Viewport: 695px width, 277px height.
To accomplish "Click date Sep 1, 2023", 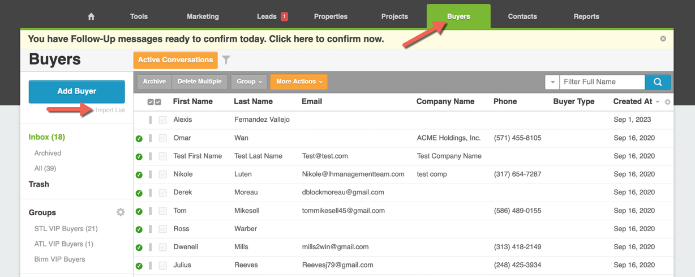I will click(x=632, y=120).
